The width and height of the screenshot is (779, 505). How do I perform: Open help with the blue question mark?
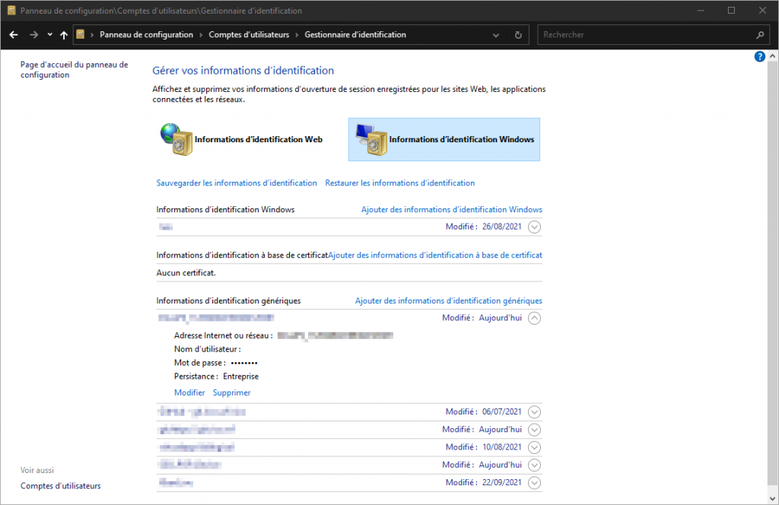tap(760, 56)
